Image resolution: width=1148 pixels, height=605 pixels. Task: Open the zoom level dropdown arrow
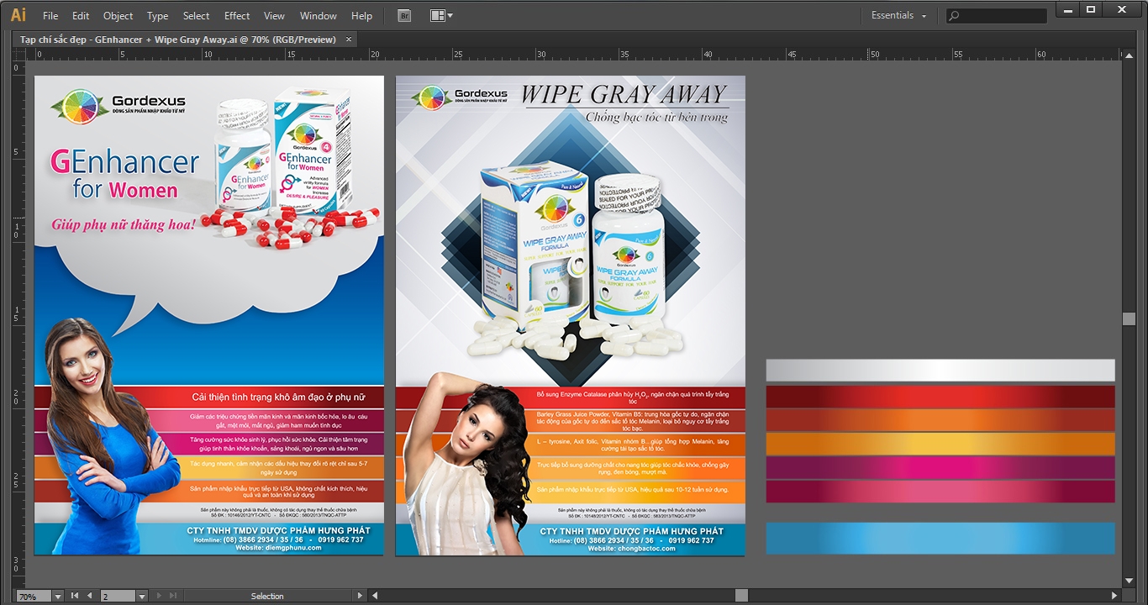pos(58,597)
